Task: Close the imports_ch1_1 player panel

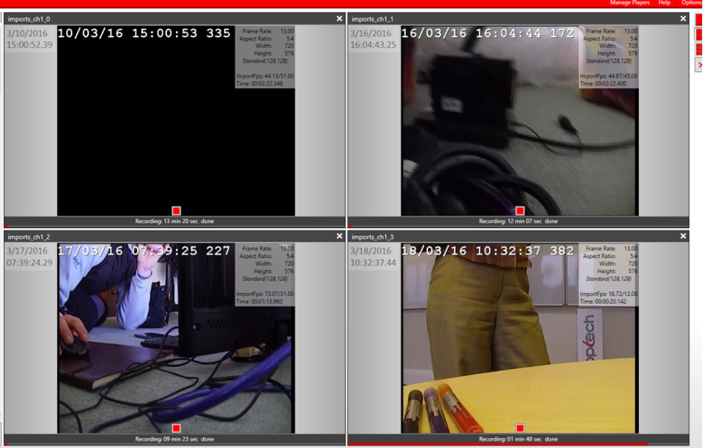Action: [683, 18]
